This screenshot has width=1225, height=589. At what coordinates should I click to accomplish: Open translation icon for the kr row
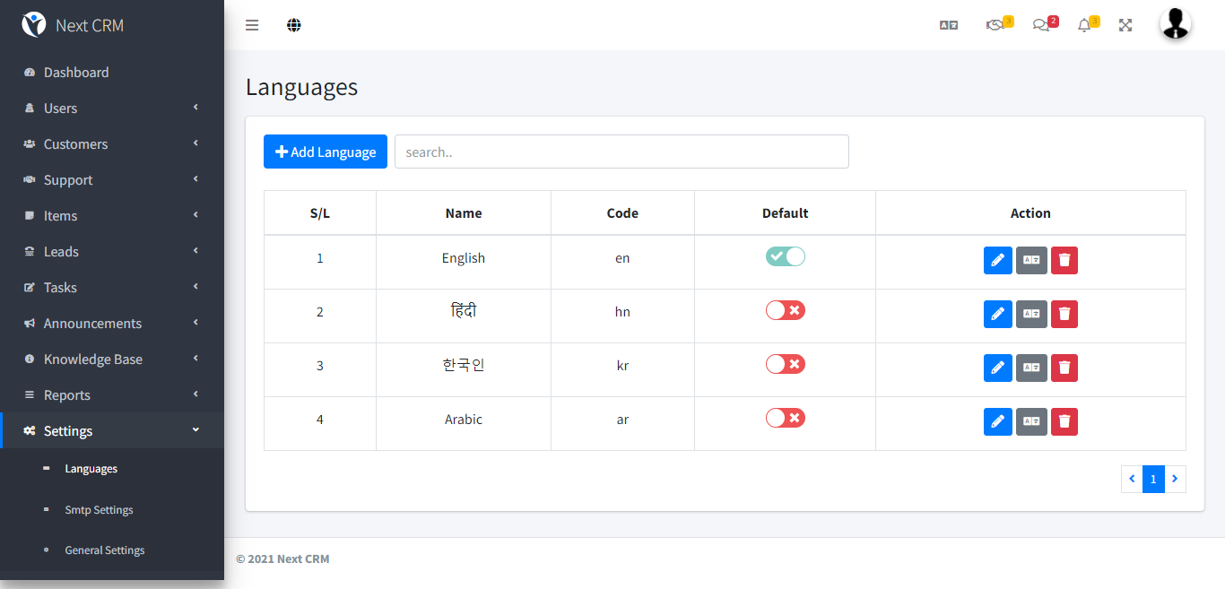[1031, 368]
